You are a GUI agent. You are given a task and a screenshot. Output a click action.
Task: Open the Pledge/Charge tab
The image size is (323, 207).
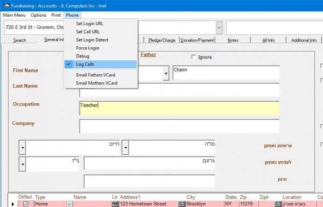pyautogui.click(x=161, y=40)
